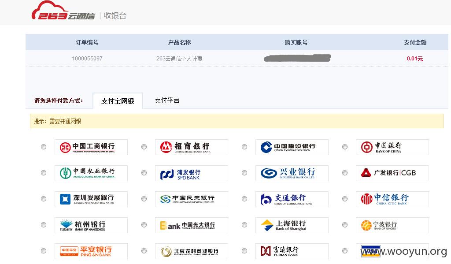Screen dimensions: 451x264
Task: Choose the 广发银行 CGB radio button
Action: pyautogui.click(x=344, y=173)
